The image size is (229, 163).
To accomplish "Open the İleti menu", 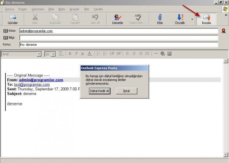I will (86, 9).
